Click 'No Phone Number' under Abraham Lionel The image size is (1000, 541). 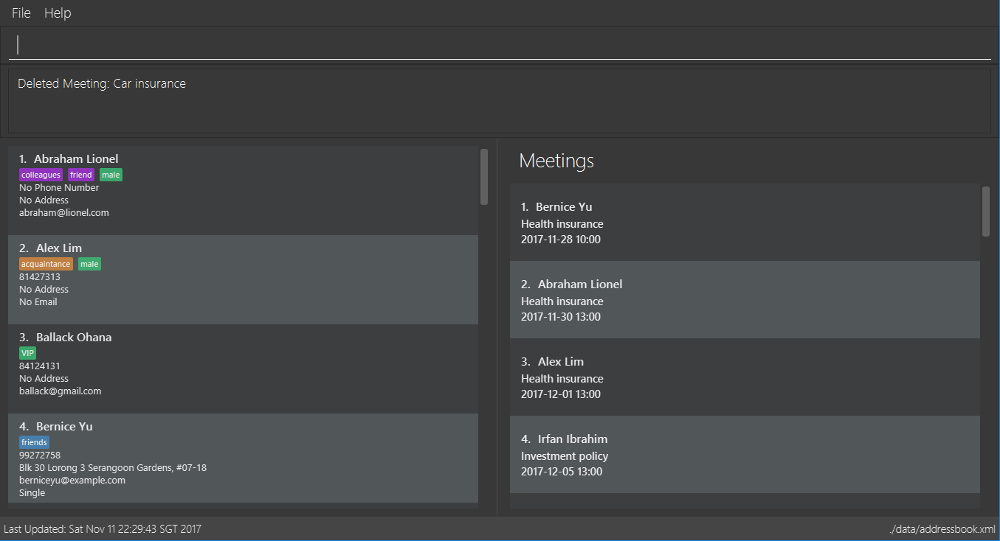[x=59, y=188]
